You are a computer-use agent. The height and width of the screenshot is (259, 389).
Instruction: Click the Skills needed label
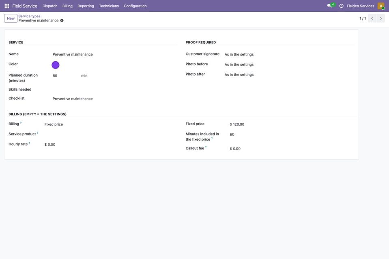(x=20, y=89)
